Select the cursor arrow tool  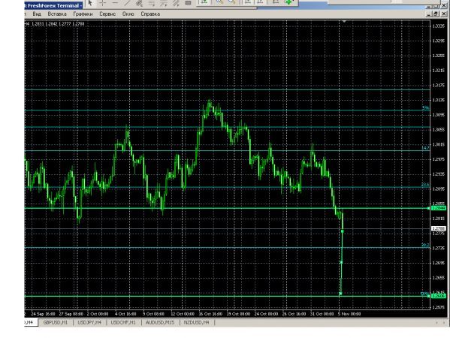point(90,3)
